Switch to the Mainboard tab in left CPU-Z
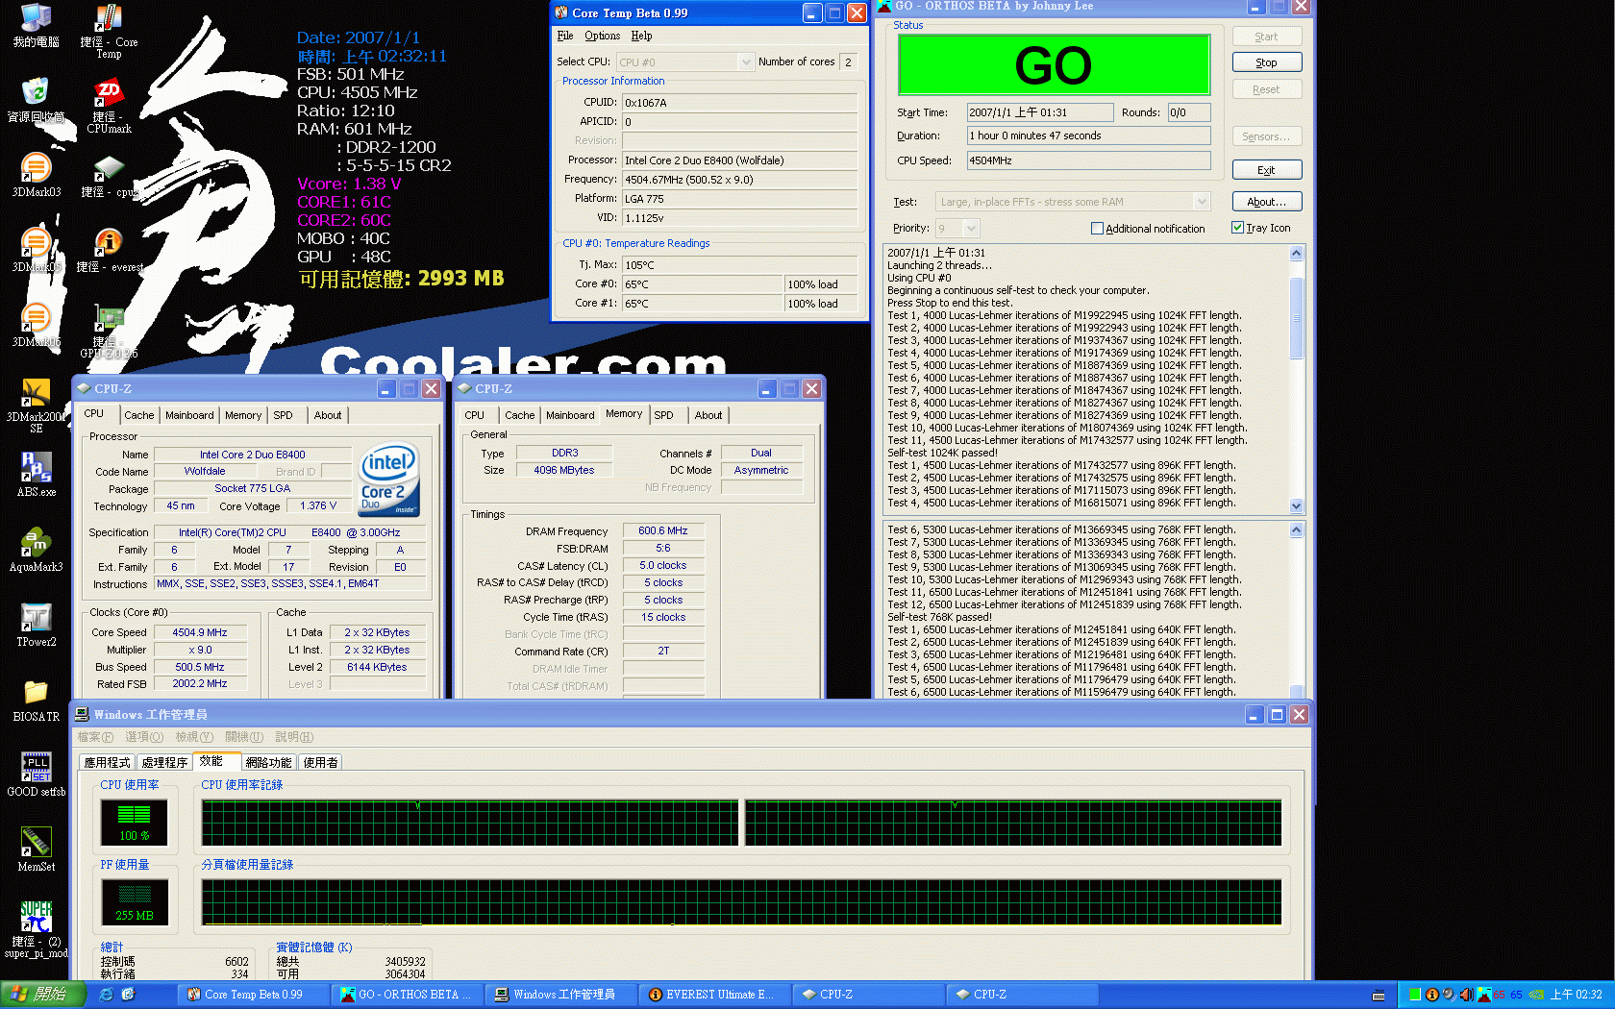This screenshot has height=1009, width=1615. click(189, 415)
